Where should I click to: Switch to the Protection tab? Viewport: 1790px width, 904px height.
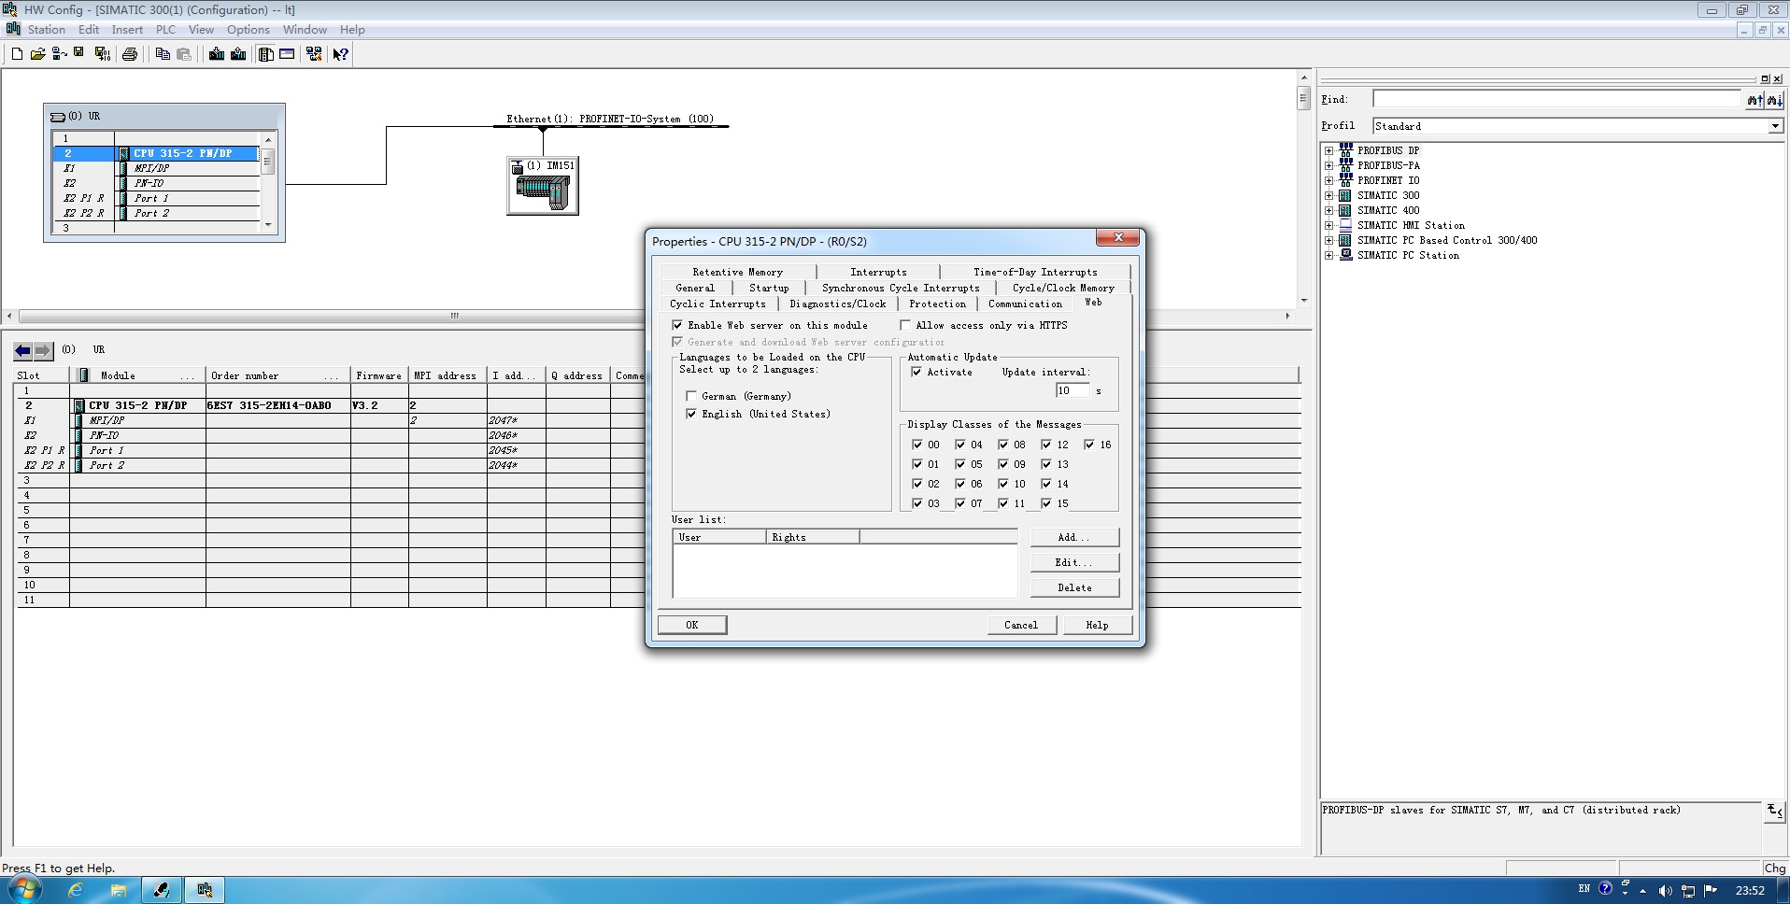(938, 304)
